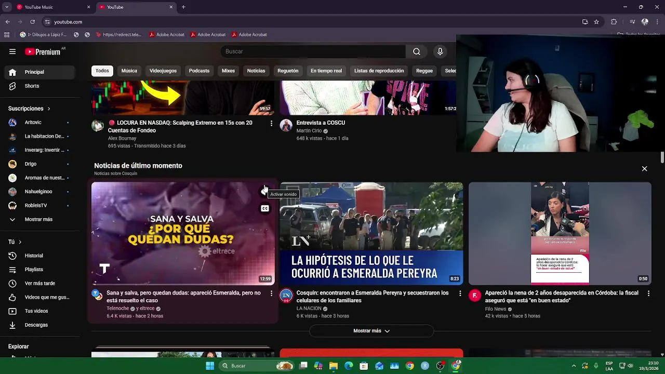
Task: Select the Reggaetón filter chip
Action: (x=288, y=71)
